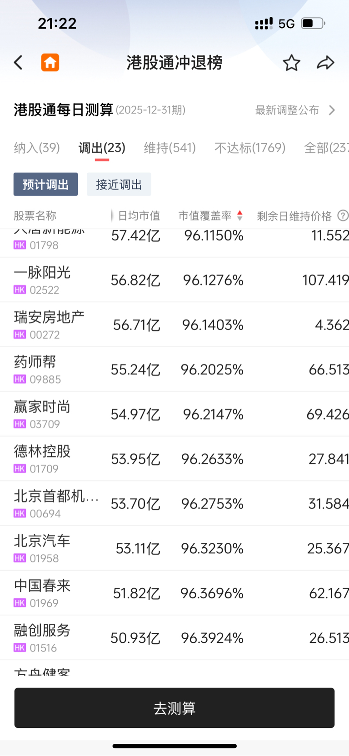Open the orange home icon
Screen dimensions: 349x756
pos(50,63)
